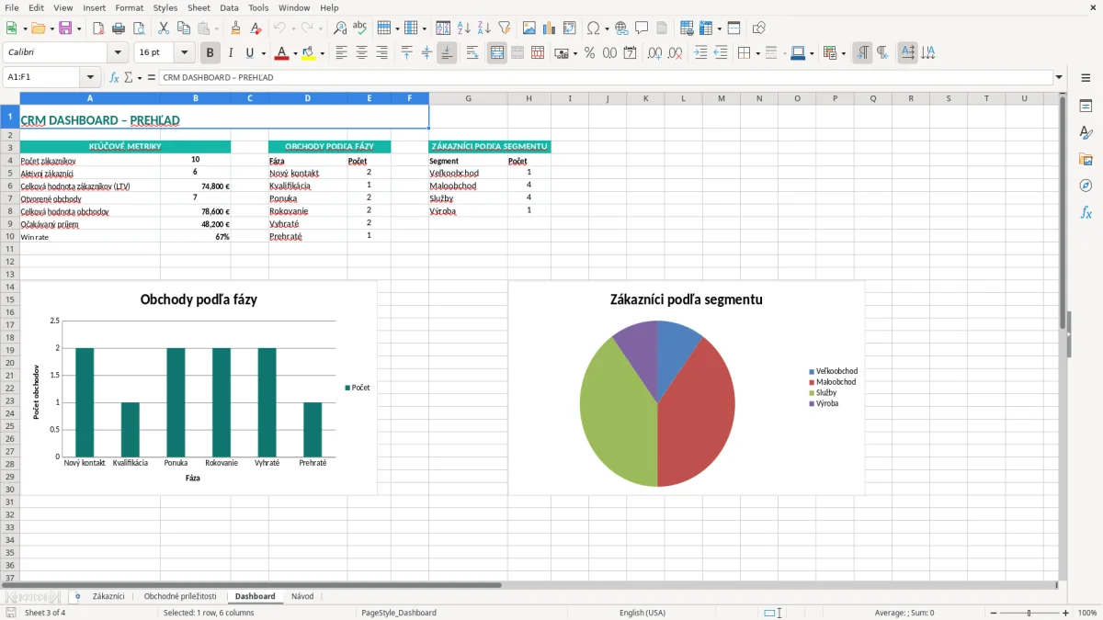The width and height of the screenshot is (1103, 620).
Task: Toggle Right-to-Left text direction
Action: [882, 53]
